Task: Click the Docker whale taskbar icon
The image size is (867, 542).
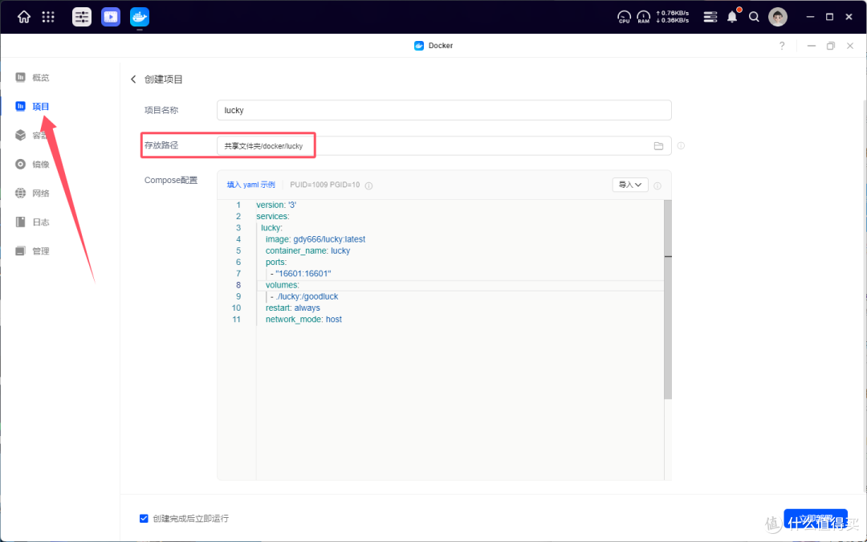Action: (140, 17)
